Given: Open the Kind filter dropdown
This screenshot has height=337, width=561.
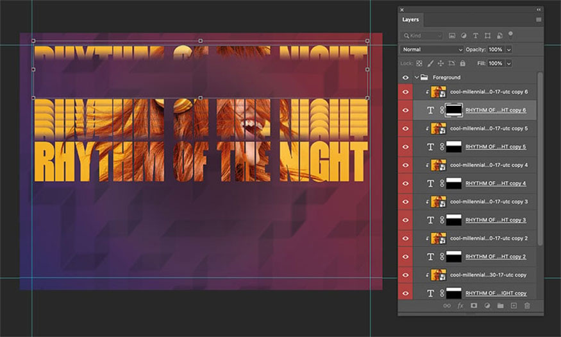Looking at the screenshot, I should pyautogui.click(x=422, y=35).
